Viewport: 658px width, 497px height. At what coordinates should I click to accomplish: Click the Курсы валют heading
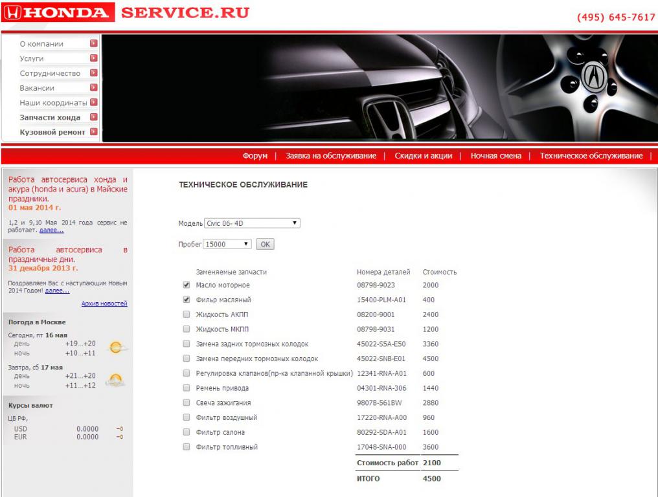coord(30,406)
